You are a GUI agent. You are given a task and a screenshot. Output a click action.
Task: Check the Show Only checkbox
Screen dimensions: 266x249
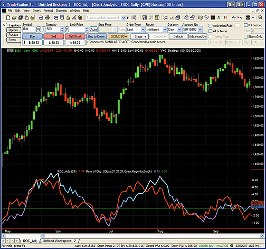coord(246,37)
